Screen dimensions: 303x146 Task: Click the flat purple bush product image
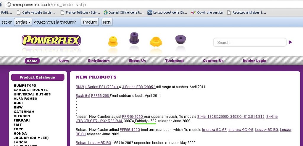[x=180, y=39]
